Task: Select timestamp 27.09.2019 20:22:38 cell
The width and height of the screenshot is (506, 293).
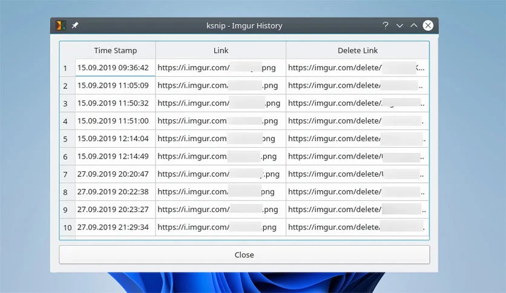Action: pos(115,192)
